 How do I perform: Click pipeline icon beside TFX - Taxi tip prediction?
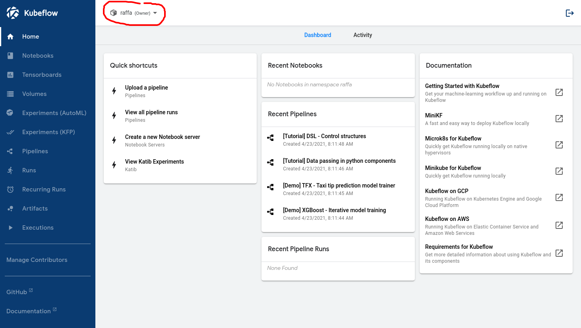pos(270,187)
